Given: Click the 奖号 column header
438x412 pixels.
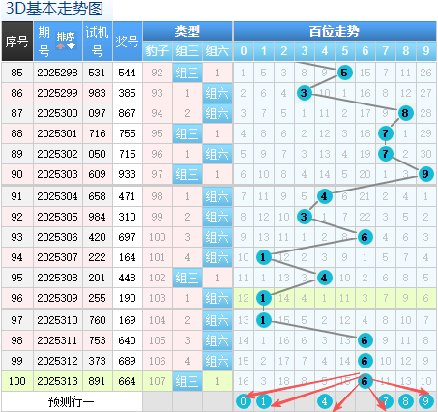Looking at the screenshot, I should point(128,42).
